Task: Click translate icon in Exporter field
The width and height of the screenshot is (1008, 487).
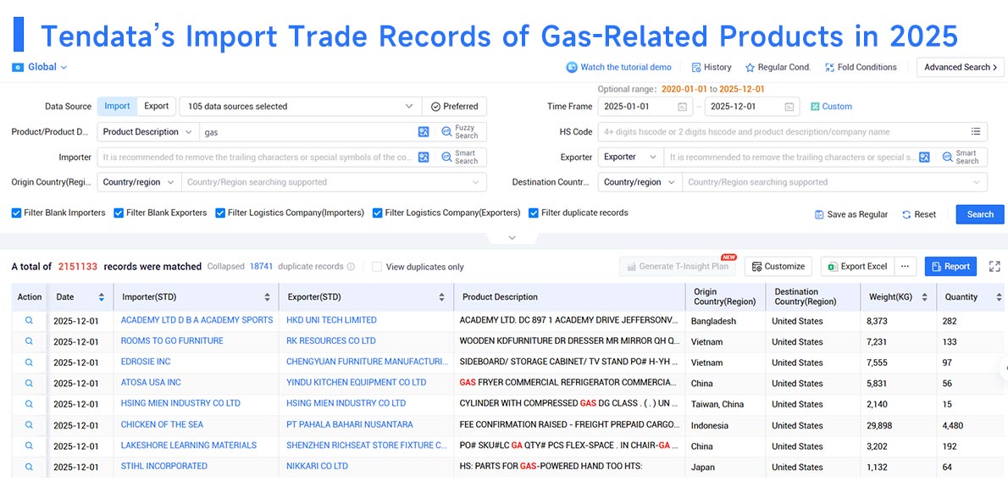Action: (924, 157)
